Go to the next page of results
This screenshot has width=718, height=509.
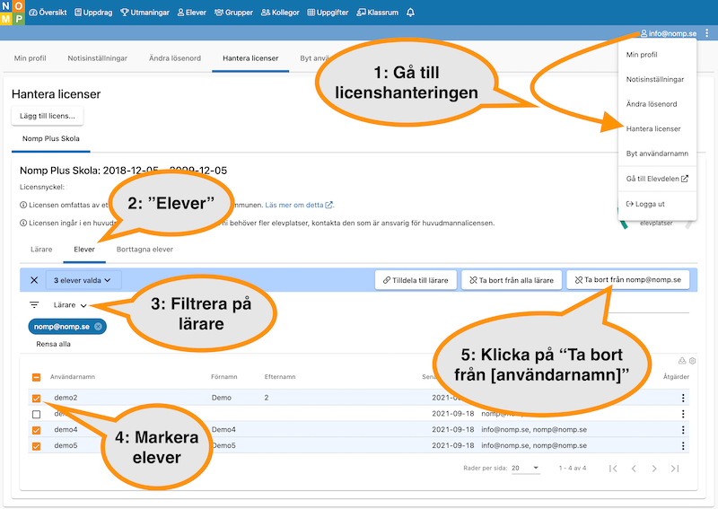[x=654, y=469]
